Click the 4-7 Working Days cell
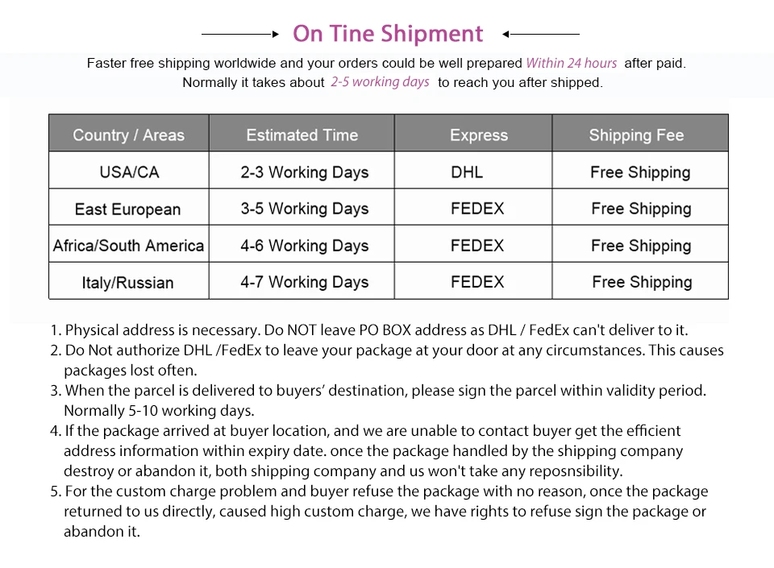 pos(302,281)
